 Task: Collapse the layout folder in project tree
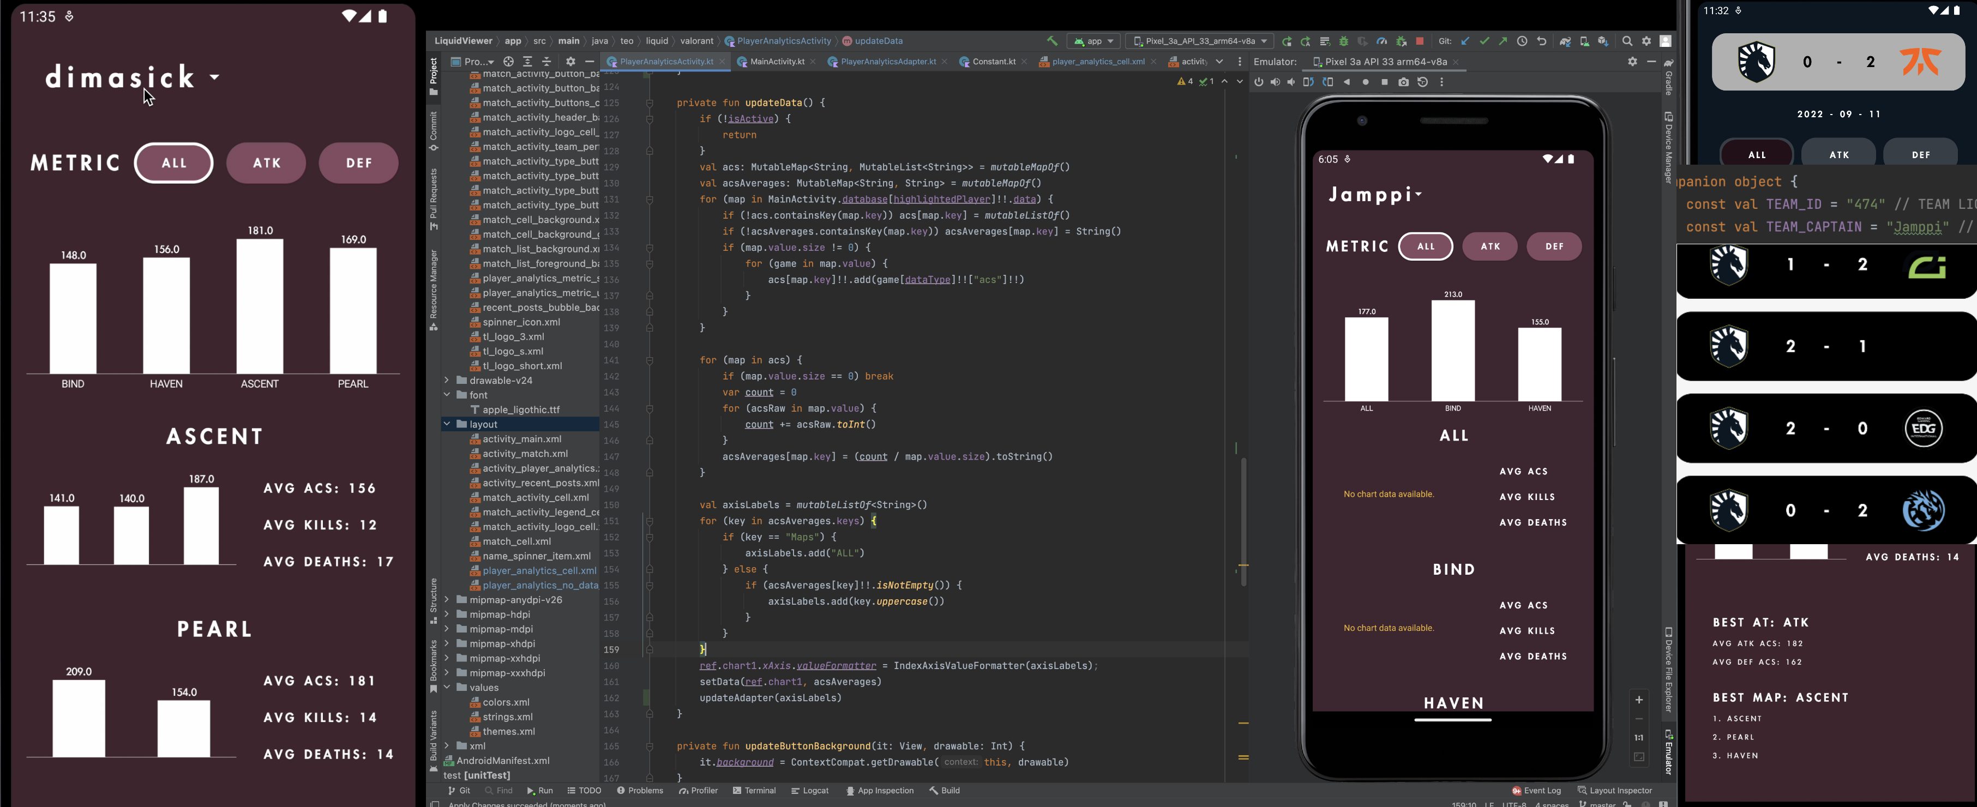[447, 424]
